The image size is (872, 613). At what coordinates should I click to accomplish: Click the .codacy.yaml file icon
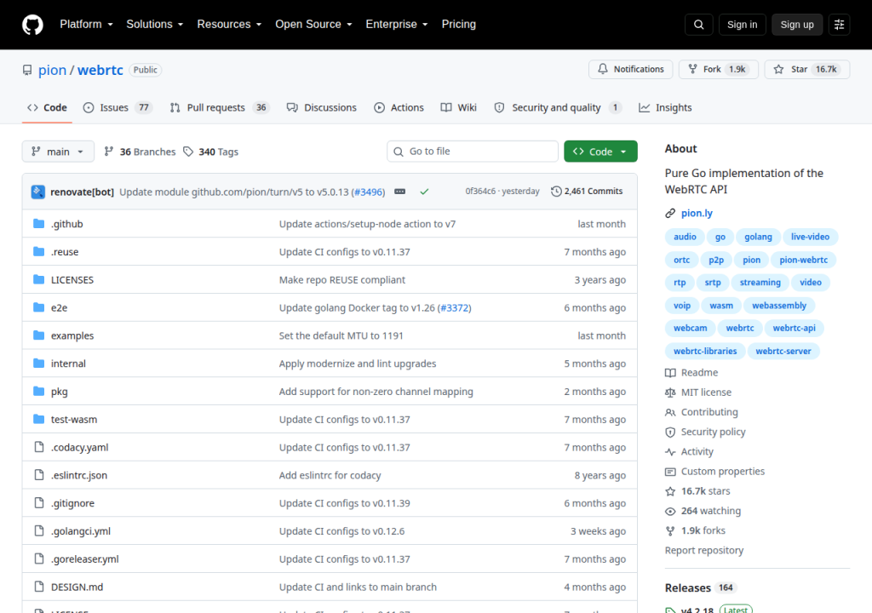[x=39, y=447]
